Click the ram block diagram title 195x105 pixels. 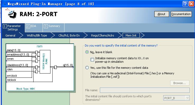coord(40,46)
